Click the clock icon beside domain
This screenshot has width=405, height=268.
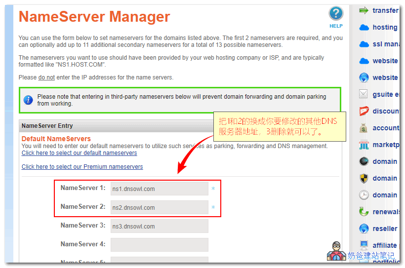(x=364, y=195)
